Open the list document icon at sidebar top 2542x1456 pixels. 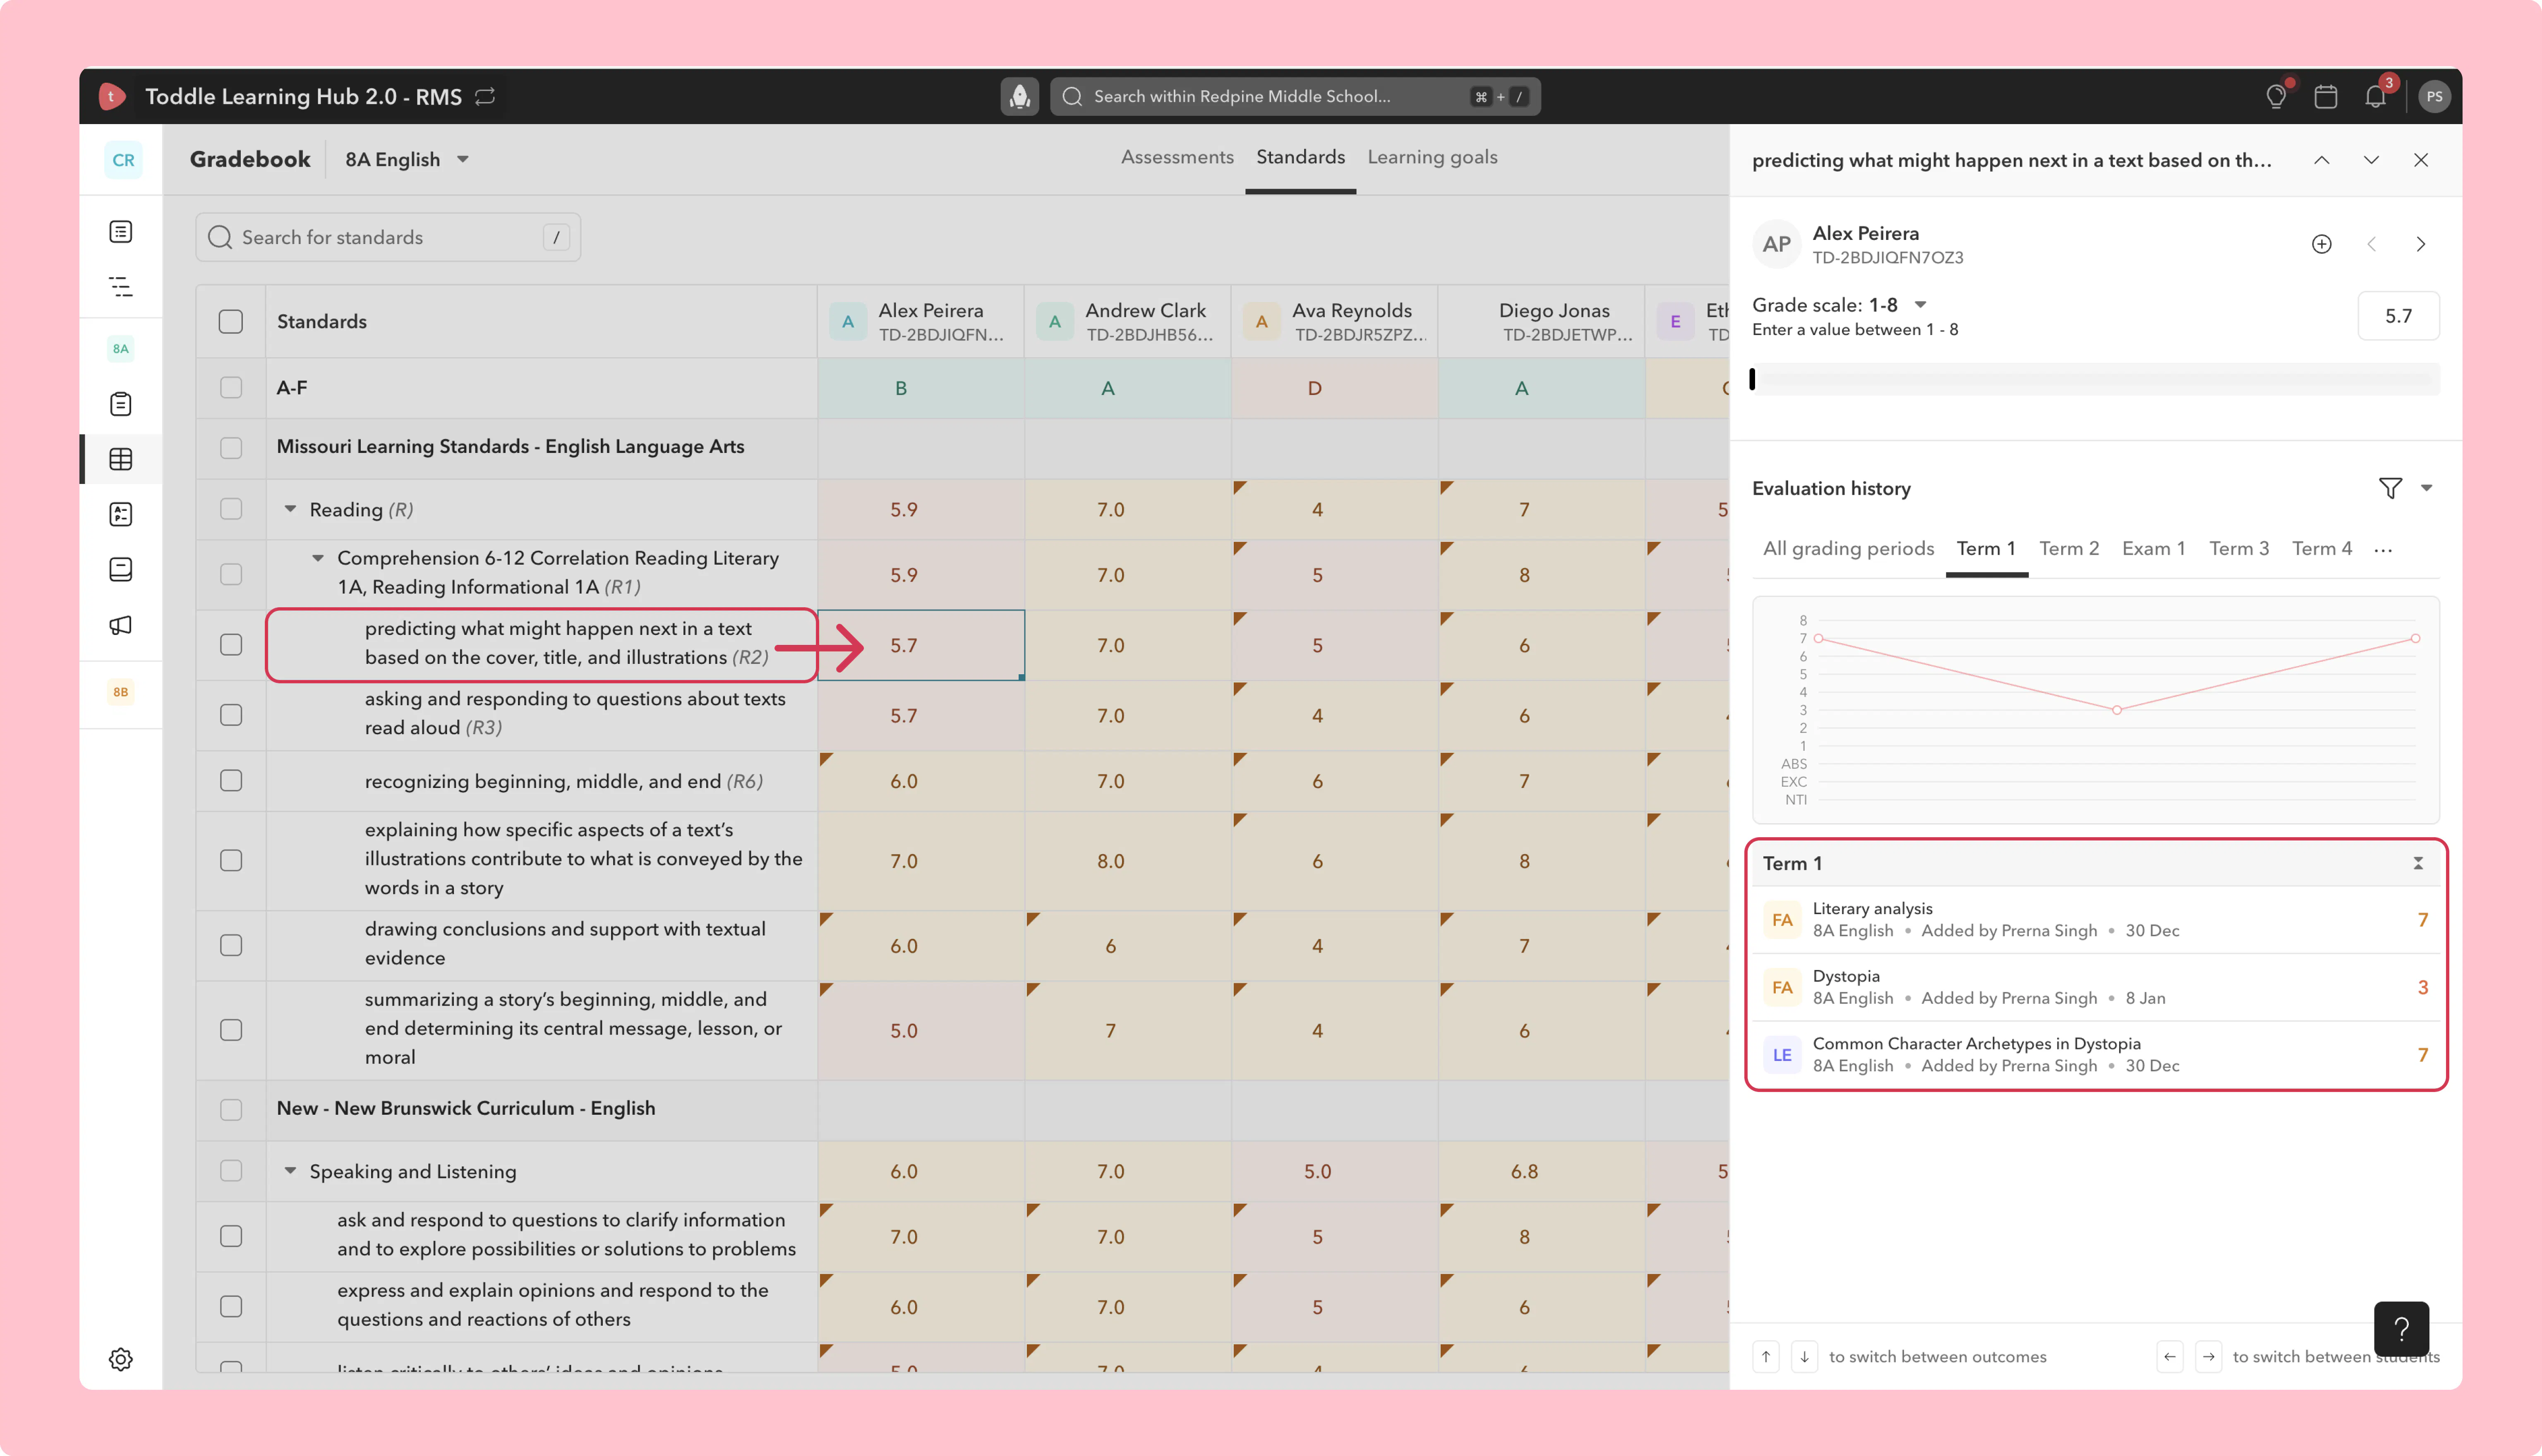(x=121, y=232)
